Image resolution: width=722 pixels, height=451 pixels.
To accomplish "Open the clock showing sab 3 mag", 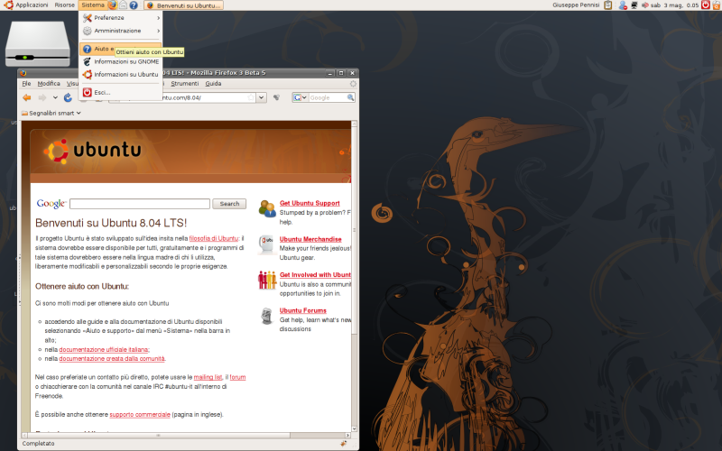I will [x=675, y=5].
